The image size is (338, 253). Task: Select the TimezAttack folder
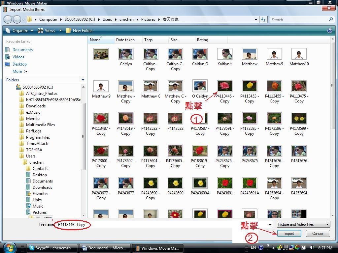(x=37, y=144)
